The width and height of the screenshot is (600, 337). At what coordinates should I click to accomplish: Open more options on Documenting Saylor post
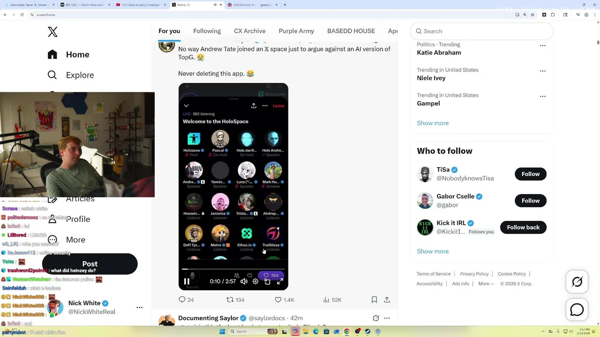(387, 318)
